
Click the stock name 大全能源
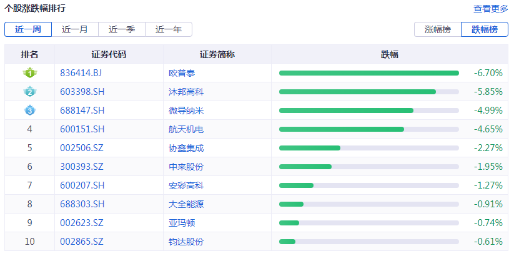pyautogui.click(x=186, y=204)
